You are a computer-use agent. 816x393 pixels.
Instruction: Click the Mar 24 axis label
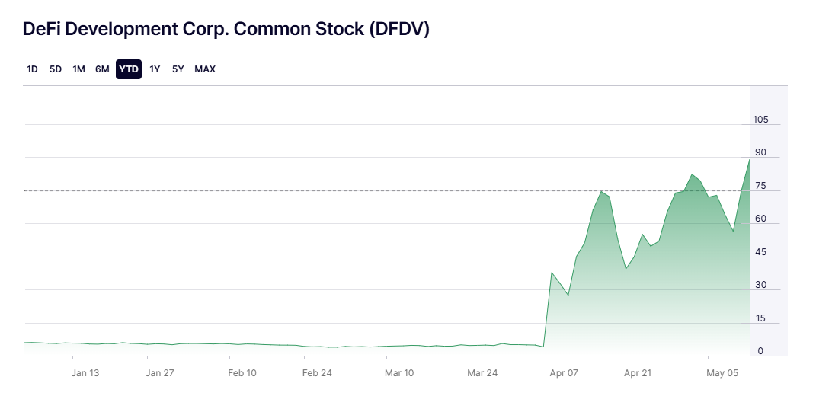(x=482, y=373)
